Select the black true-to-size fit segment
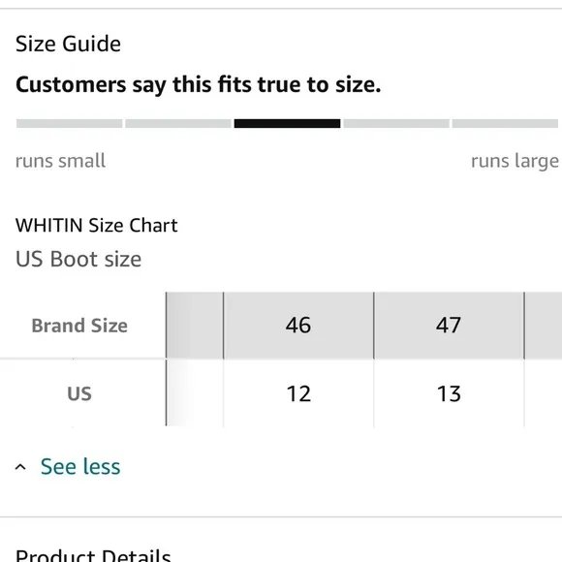 coord(287,124)
